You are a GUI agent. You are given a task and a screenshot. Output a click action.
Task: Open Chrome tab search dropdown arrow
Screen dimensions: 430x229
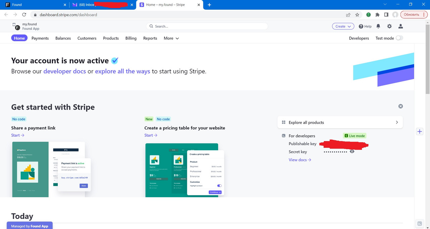385,4
